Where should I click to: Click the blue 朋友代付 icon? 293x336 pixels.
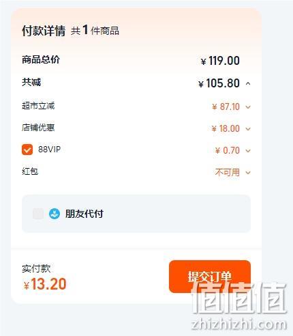click(x=55, y=214)
